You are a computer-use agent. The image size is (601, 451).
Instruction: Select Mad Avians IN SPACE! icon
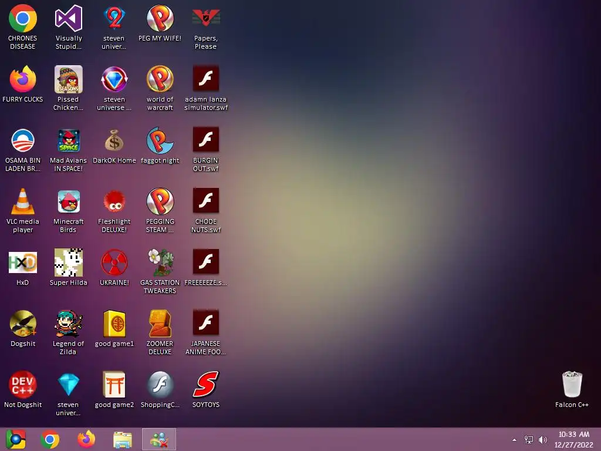point(69,150)
